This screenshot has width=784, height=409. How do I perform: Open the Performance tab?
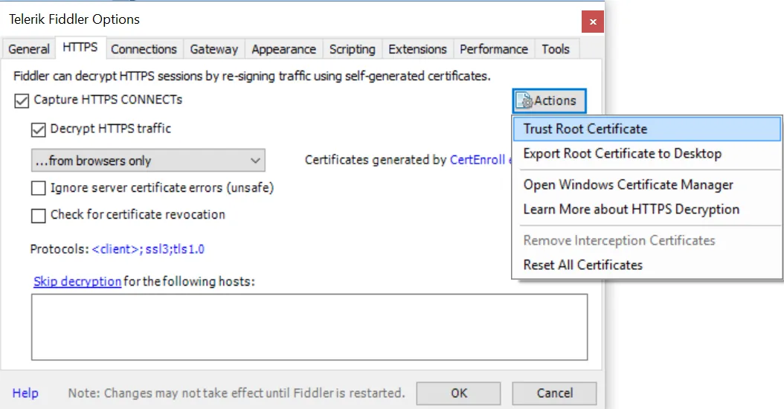tap(494, 49)
